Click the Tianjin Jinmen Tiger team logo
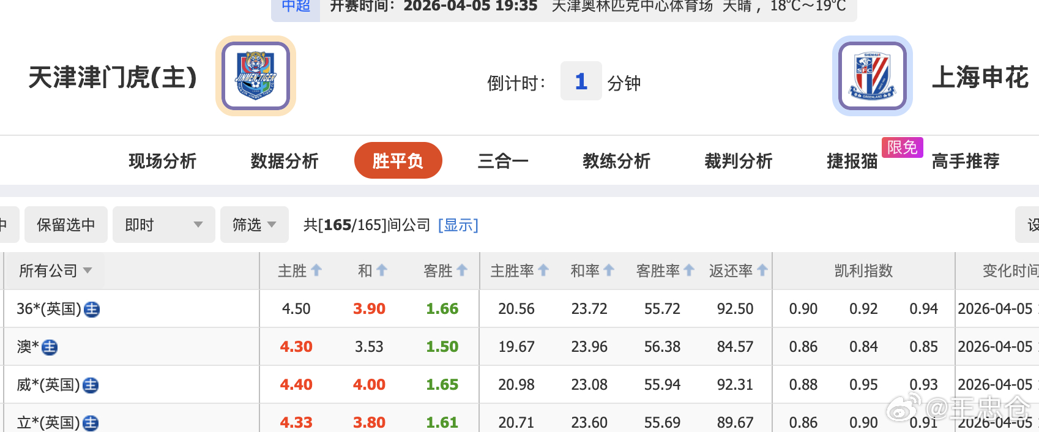1039x432 pixels. click(256, 76)
